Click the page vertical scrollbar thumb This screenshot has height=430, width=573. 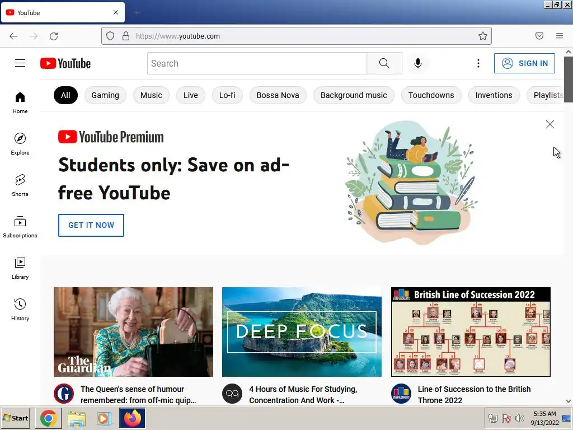point(569,80)
